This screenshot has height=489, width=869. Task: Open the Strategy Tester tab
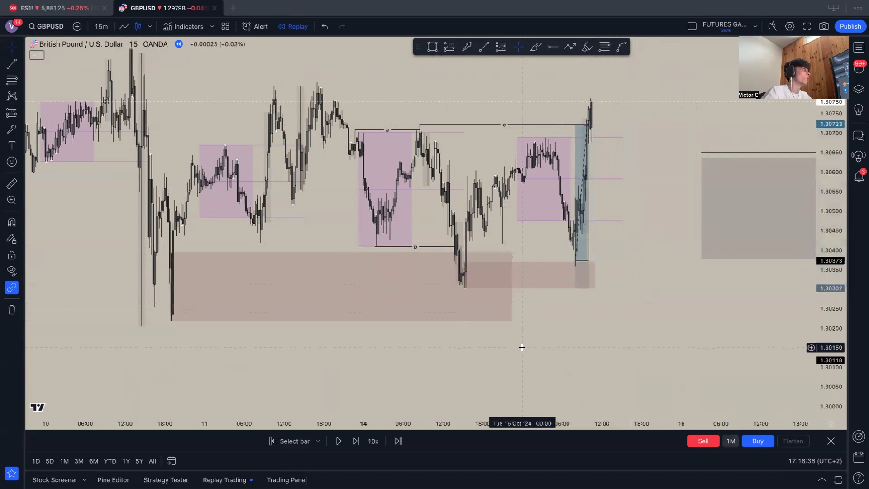166,480
